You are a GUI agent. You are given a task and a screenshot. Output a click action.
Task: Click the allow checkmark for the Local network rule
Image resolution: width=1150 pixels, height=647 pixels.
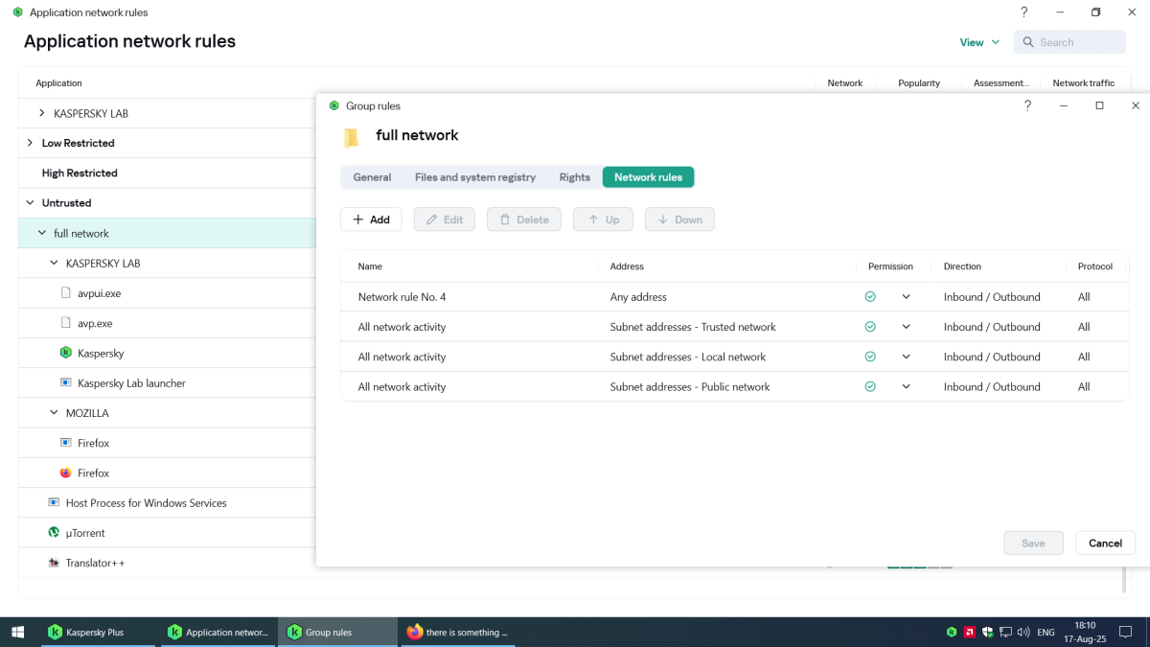click(870, 357)
